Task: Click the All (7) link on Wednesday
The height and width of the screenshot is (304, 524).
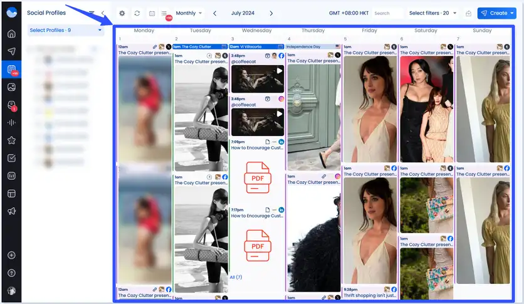Action: [236, 277]
